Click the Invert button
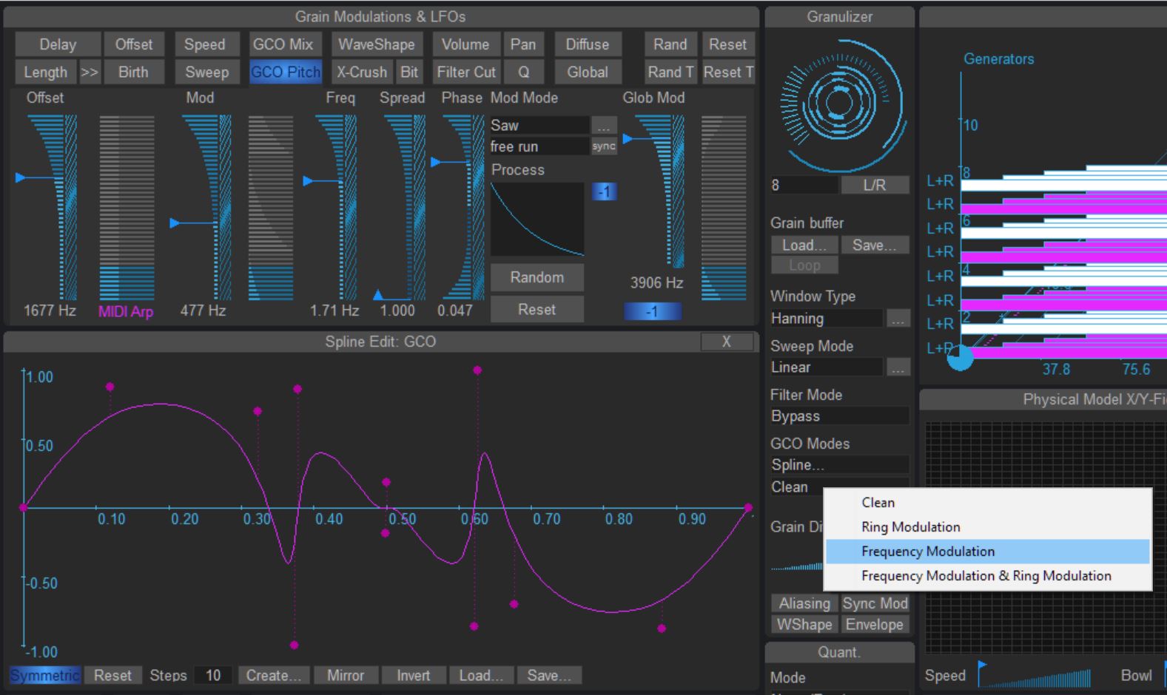 (413, 675)
